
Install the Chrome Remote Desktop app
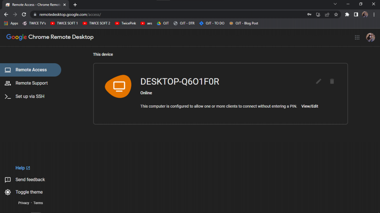[318, 14]
